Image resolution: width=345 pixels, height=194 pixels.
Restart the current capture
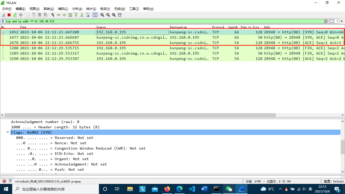[14, 15]
